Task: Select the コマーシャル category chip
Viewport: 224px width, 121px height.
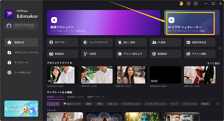Action: 190,104
